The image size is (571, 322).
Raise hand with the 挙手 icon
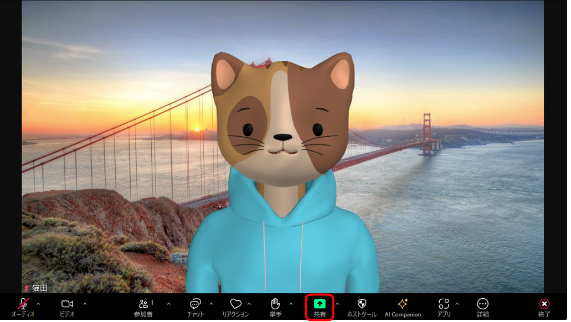(276, 307)
